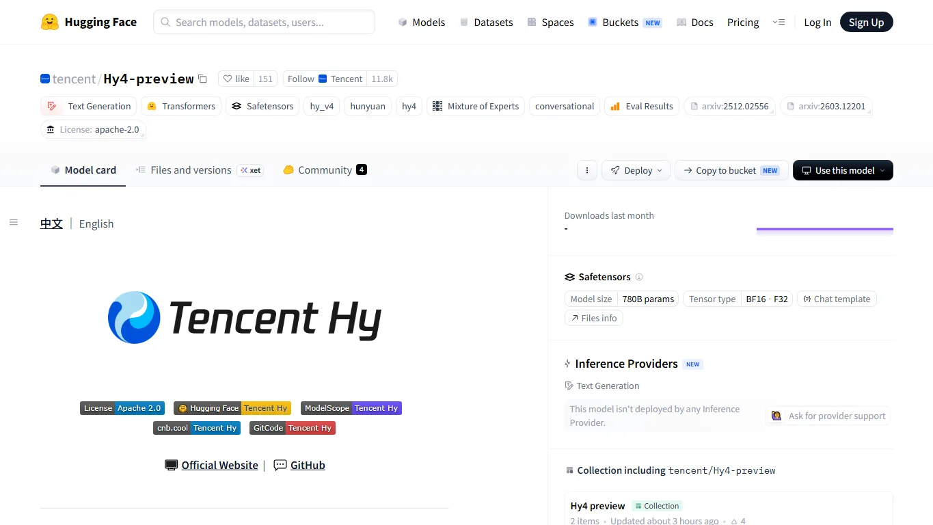
Task: Click the Safetensors info circle icon
Action: 639,277
